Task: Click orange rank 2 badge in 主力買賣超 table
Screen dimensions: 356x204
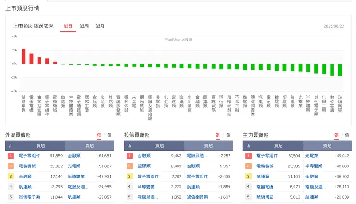Action: click(248, 166)
